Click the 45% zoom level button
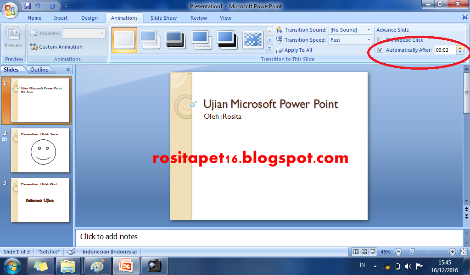 click(386, 252)
